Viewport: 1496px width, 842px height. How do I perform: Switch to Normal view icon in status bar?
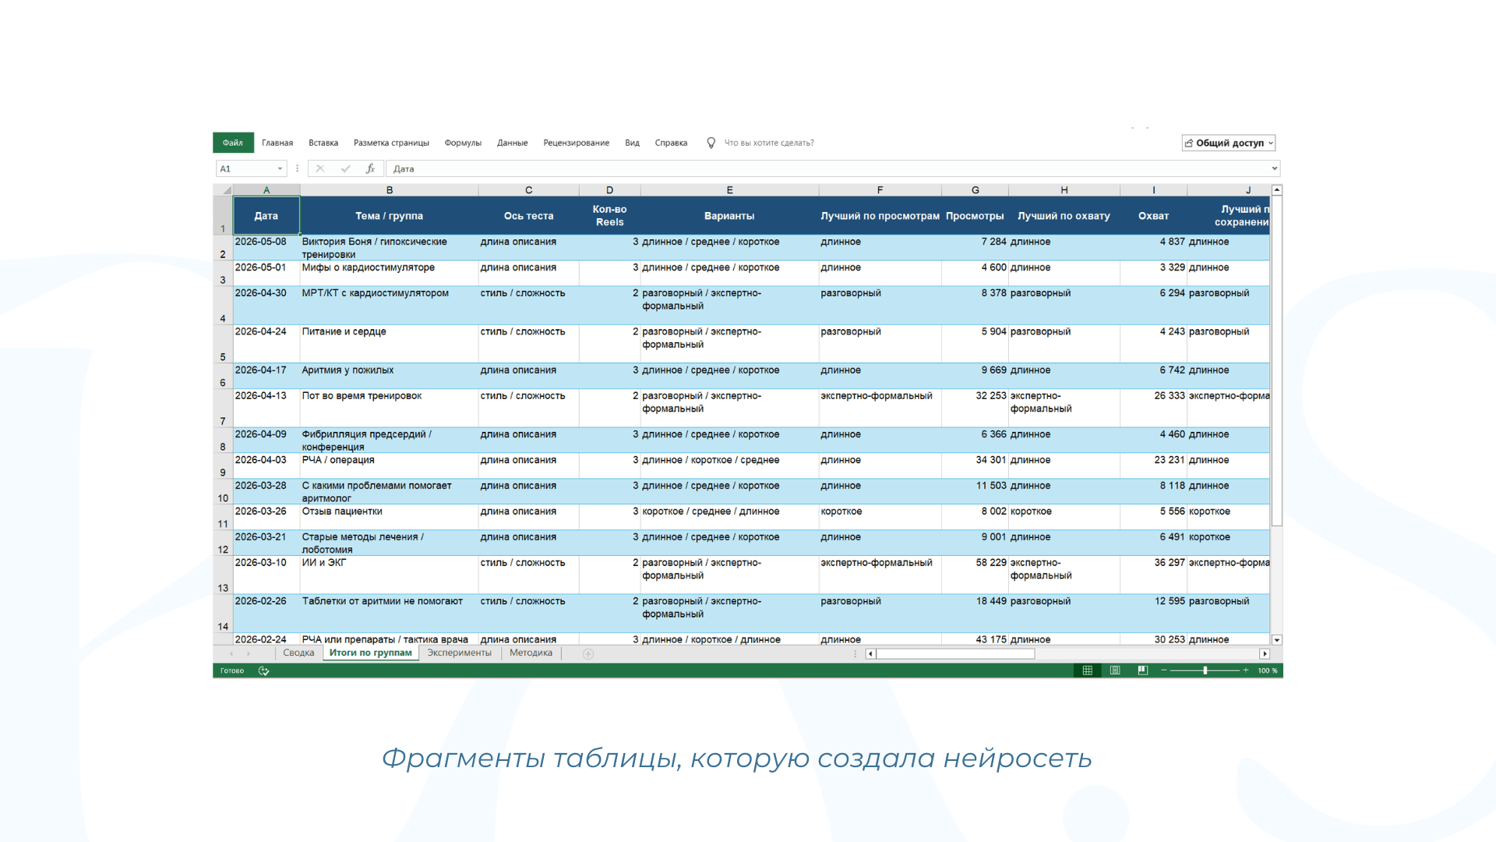(1087, 670)
